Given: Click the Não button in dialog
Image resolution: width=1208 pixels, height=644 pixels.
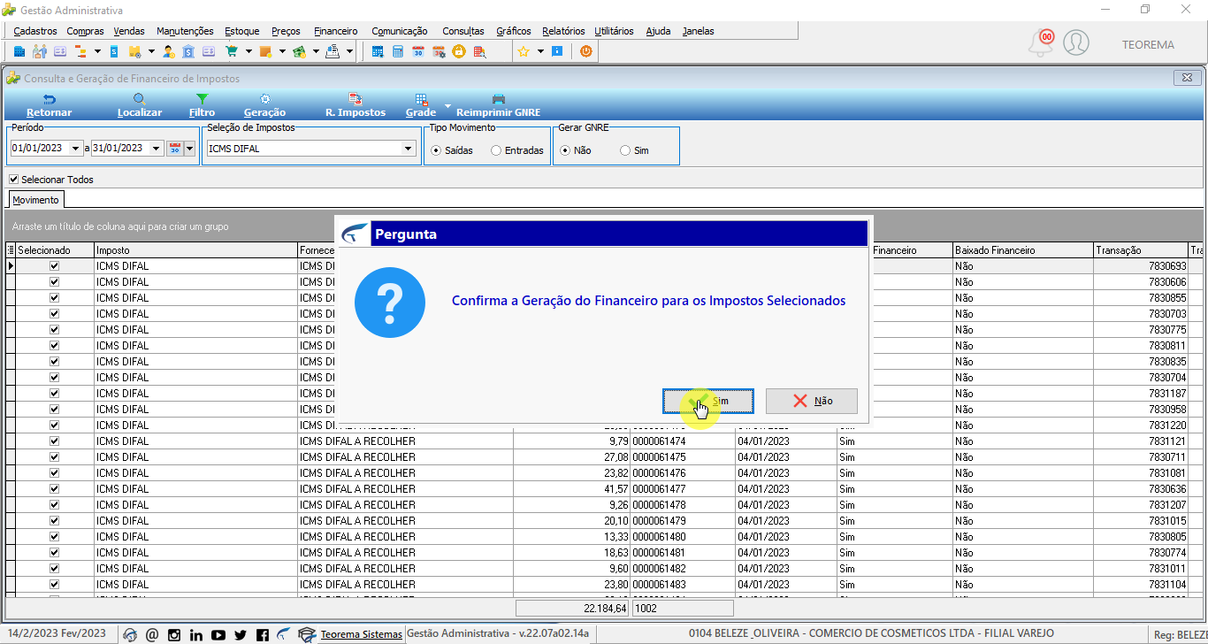Looking at the screenshot, I should [812, 401].
